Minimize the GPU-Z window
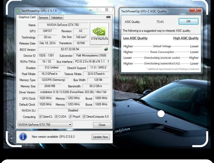 [90, 10]
